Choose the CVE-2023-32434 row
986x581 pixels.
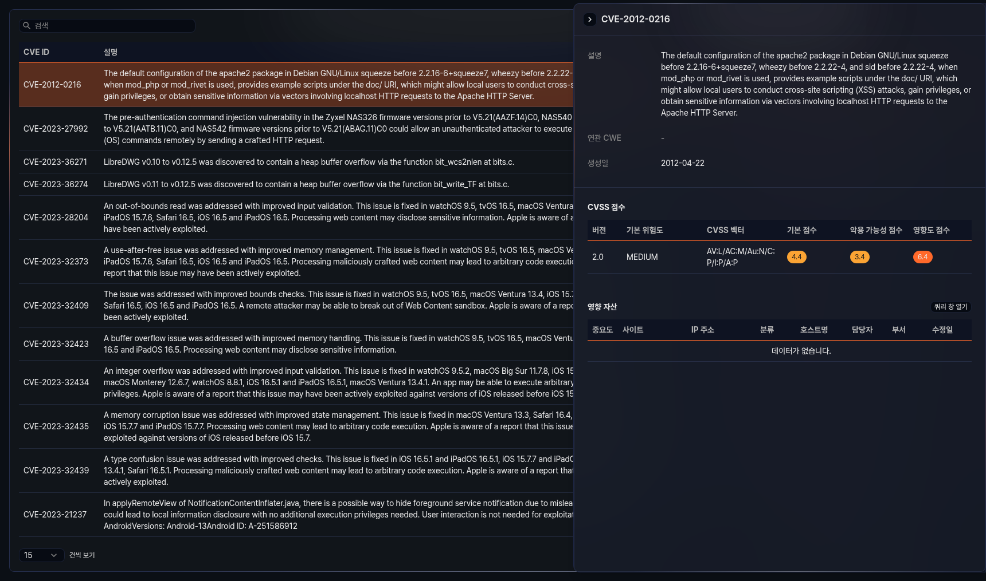pos(56,382)
